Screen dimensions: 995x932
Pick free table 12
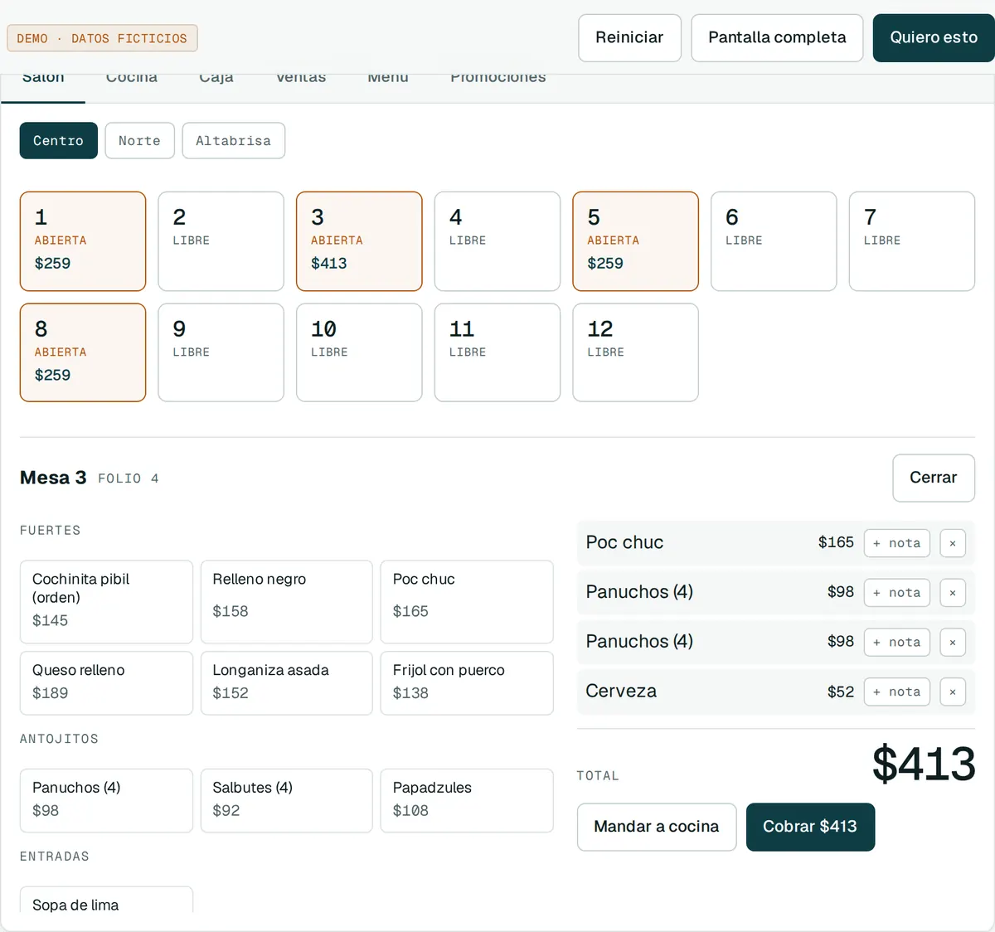(636, 352)
